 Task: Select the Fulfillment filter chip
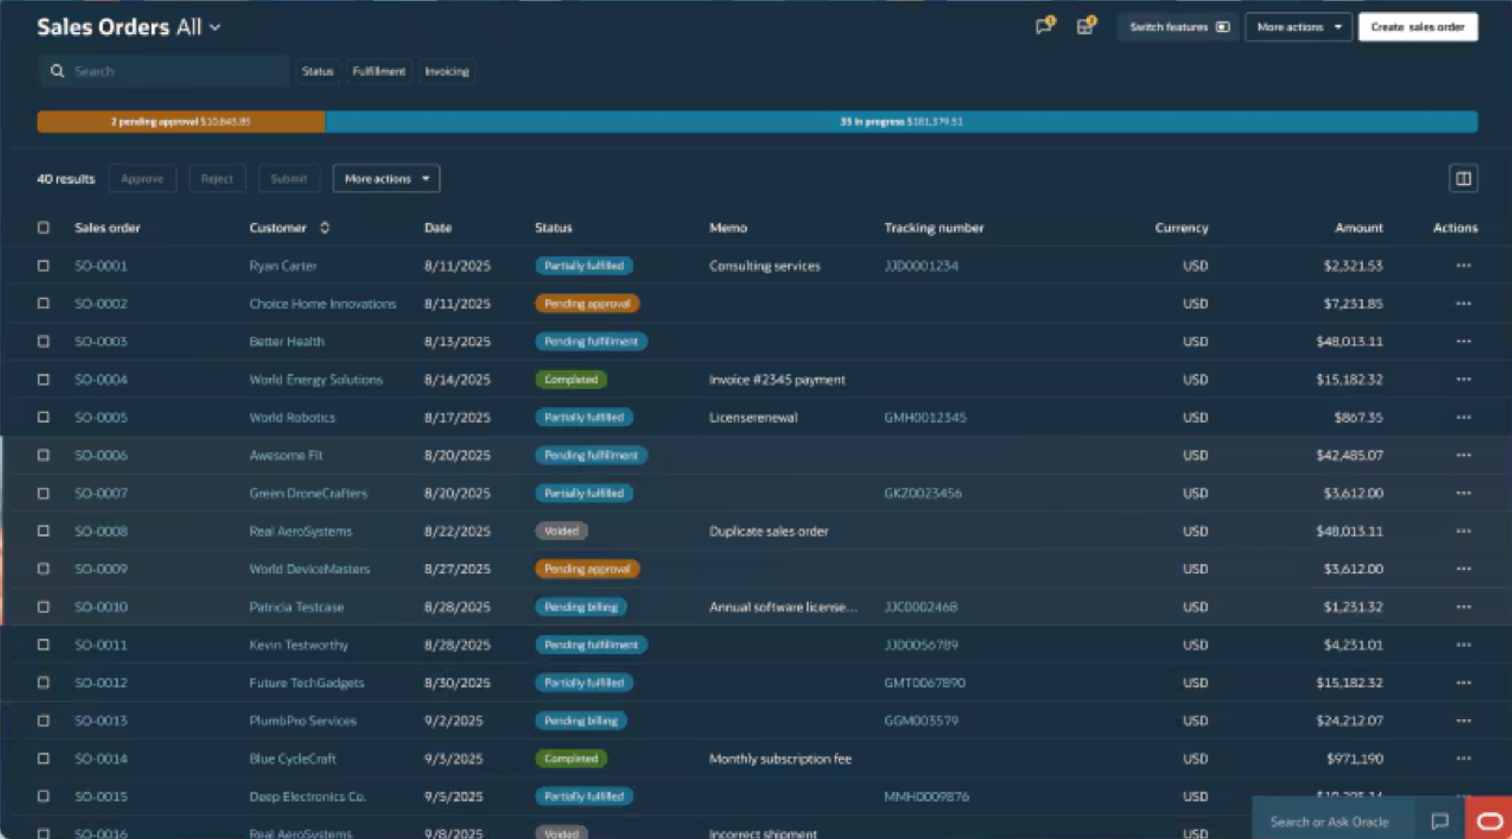click(x=379, y=71)
